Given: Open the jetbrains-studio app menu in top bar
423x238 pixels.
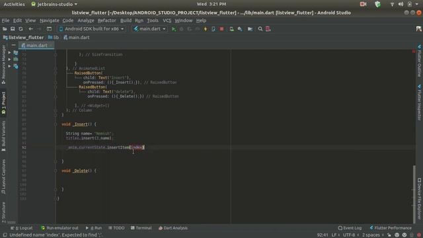Looking at the screenshot, I should [54, 4].
